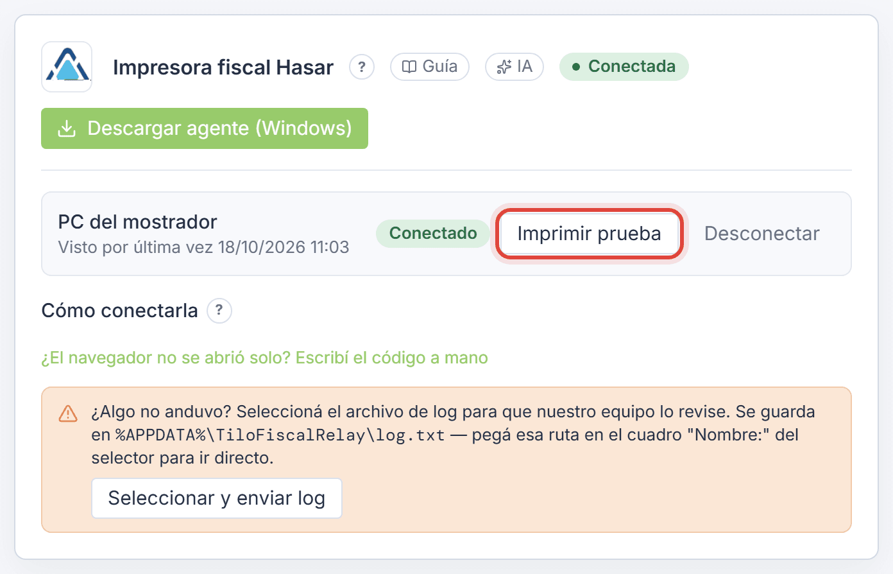Select the %APPDATA%\TiloFiscalRelay\log.txt path text

(280, 435)
